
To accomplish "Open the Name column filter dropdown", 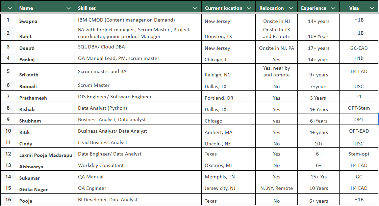I will (69, 8).
